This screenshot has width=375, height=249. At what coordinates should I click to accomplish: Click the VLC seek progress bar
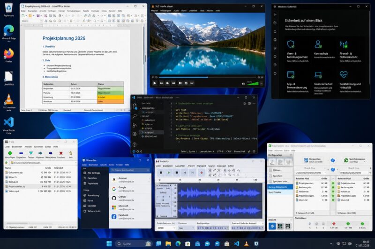[x=207, y=77]
